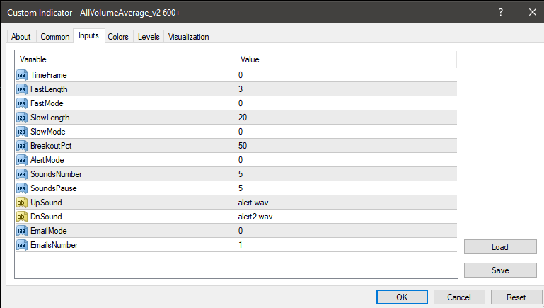Click the integer icon beside EmailMode

click(x=21, y=231)
